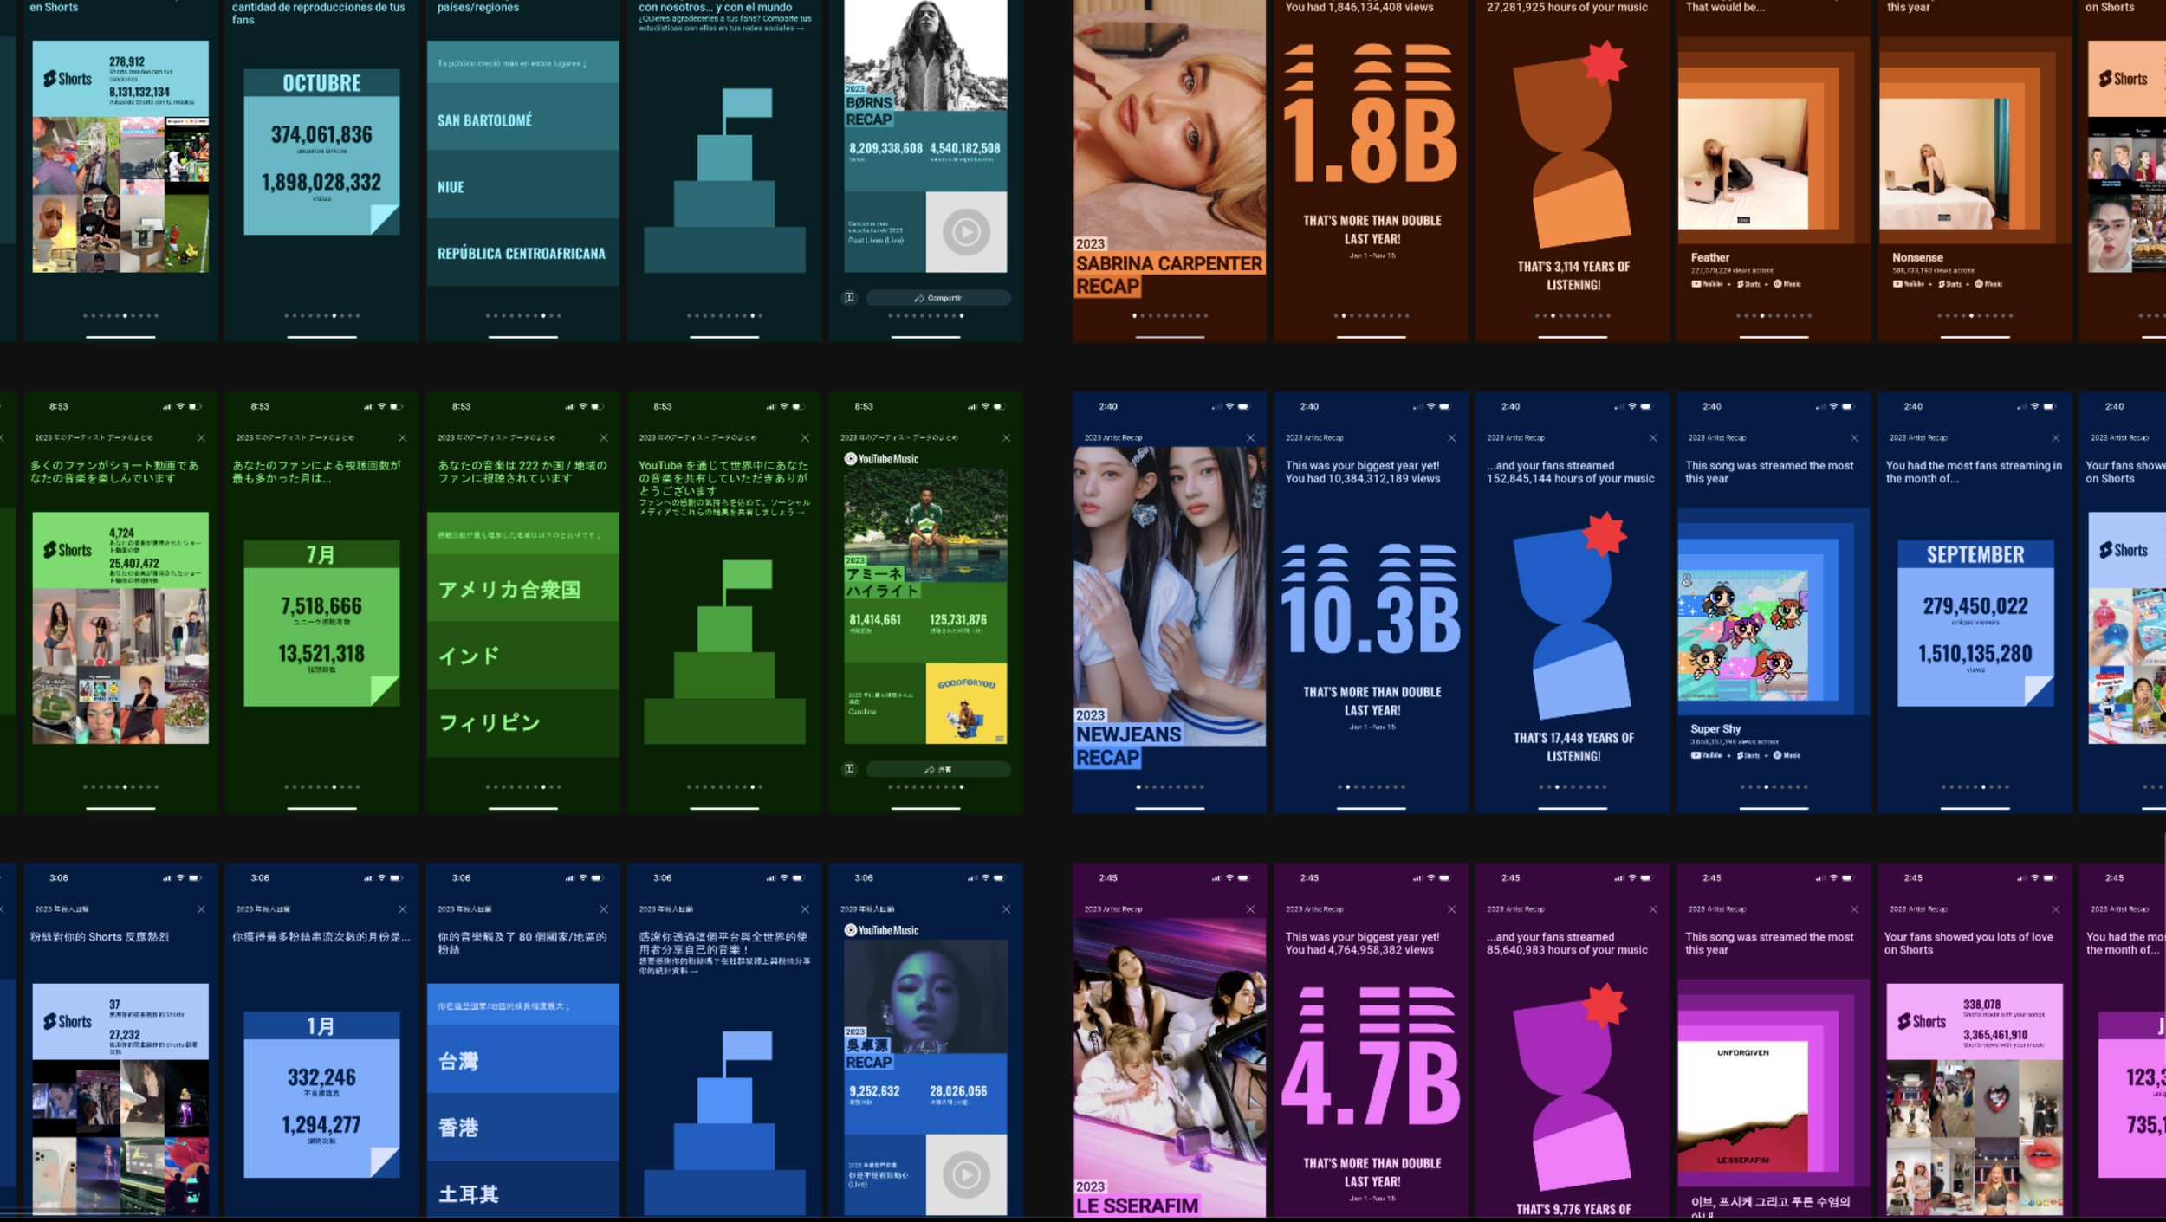2166x1222 pixels.
Task: Click the GOODFORYOU album cover
Action: (966, 703)
